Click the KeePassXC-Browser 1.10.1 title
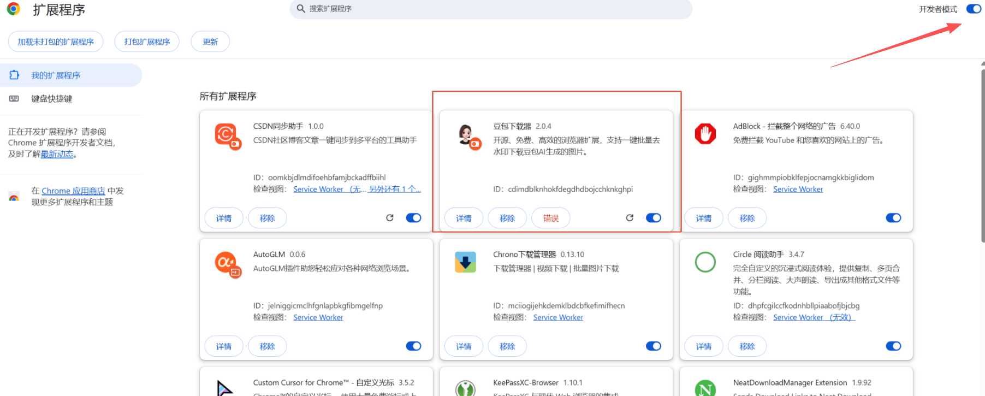Viewport: 985px width, 396px height. 538,383
